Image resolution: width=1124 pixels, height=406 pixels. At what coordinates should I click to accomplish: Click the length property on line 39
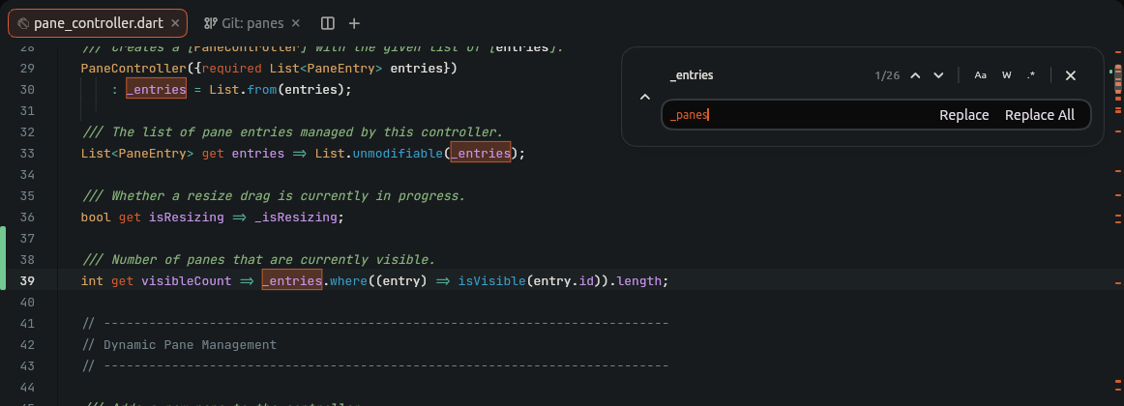pyautogui.click(x=638, y=280)
